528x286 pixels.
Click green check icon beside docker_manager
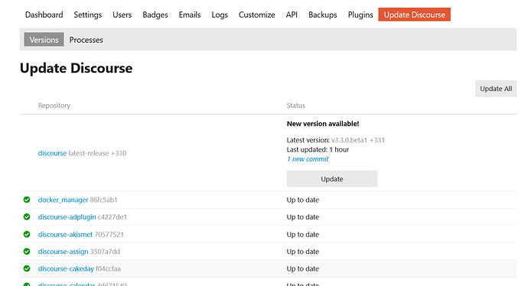[x=27, y=200]
